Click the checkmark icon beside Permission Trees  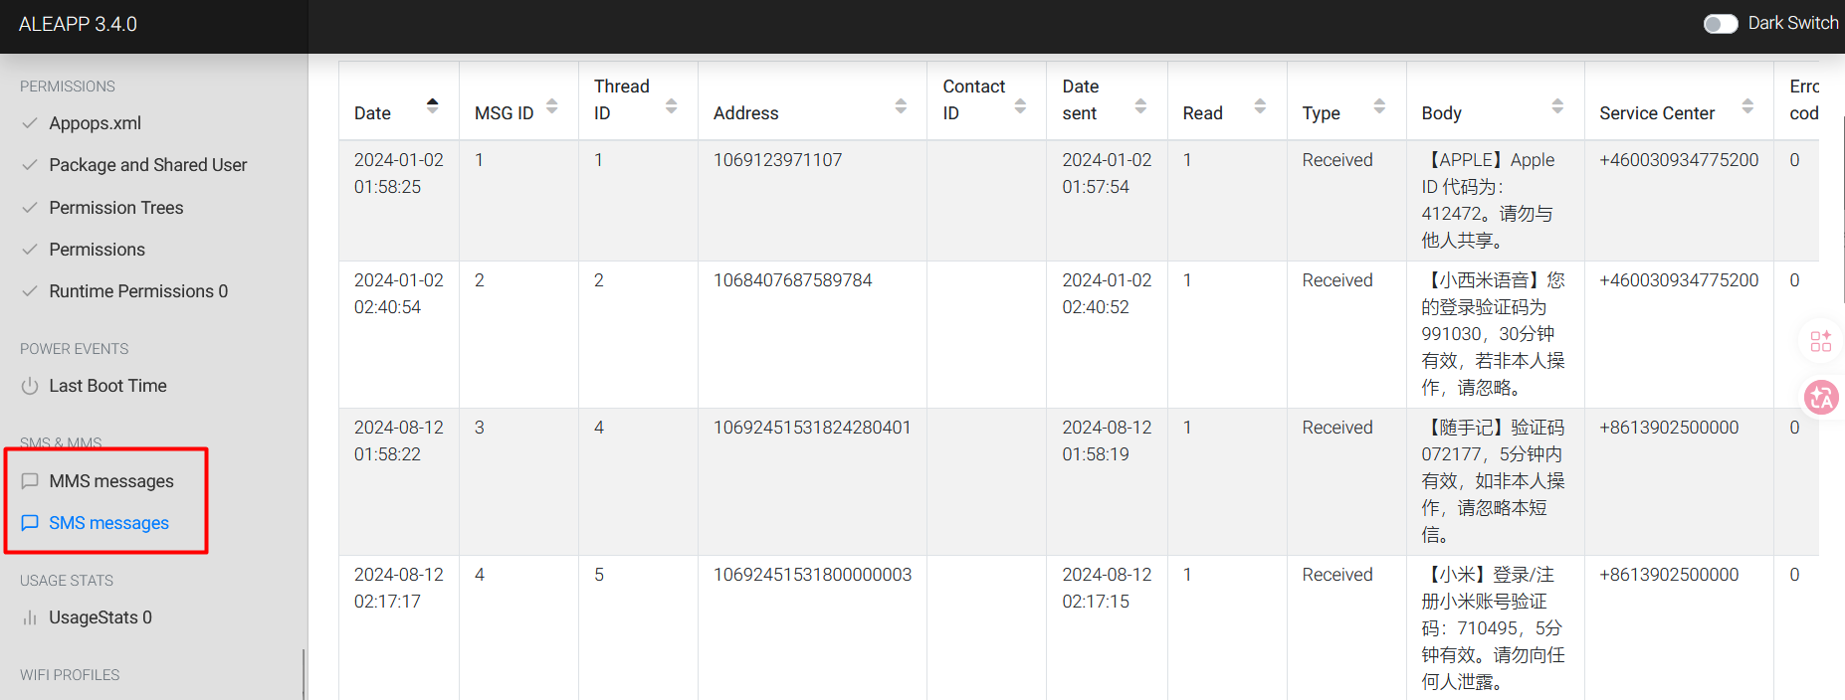pyautogui.click(x=30, y=208)
